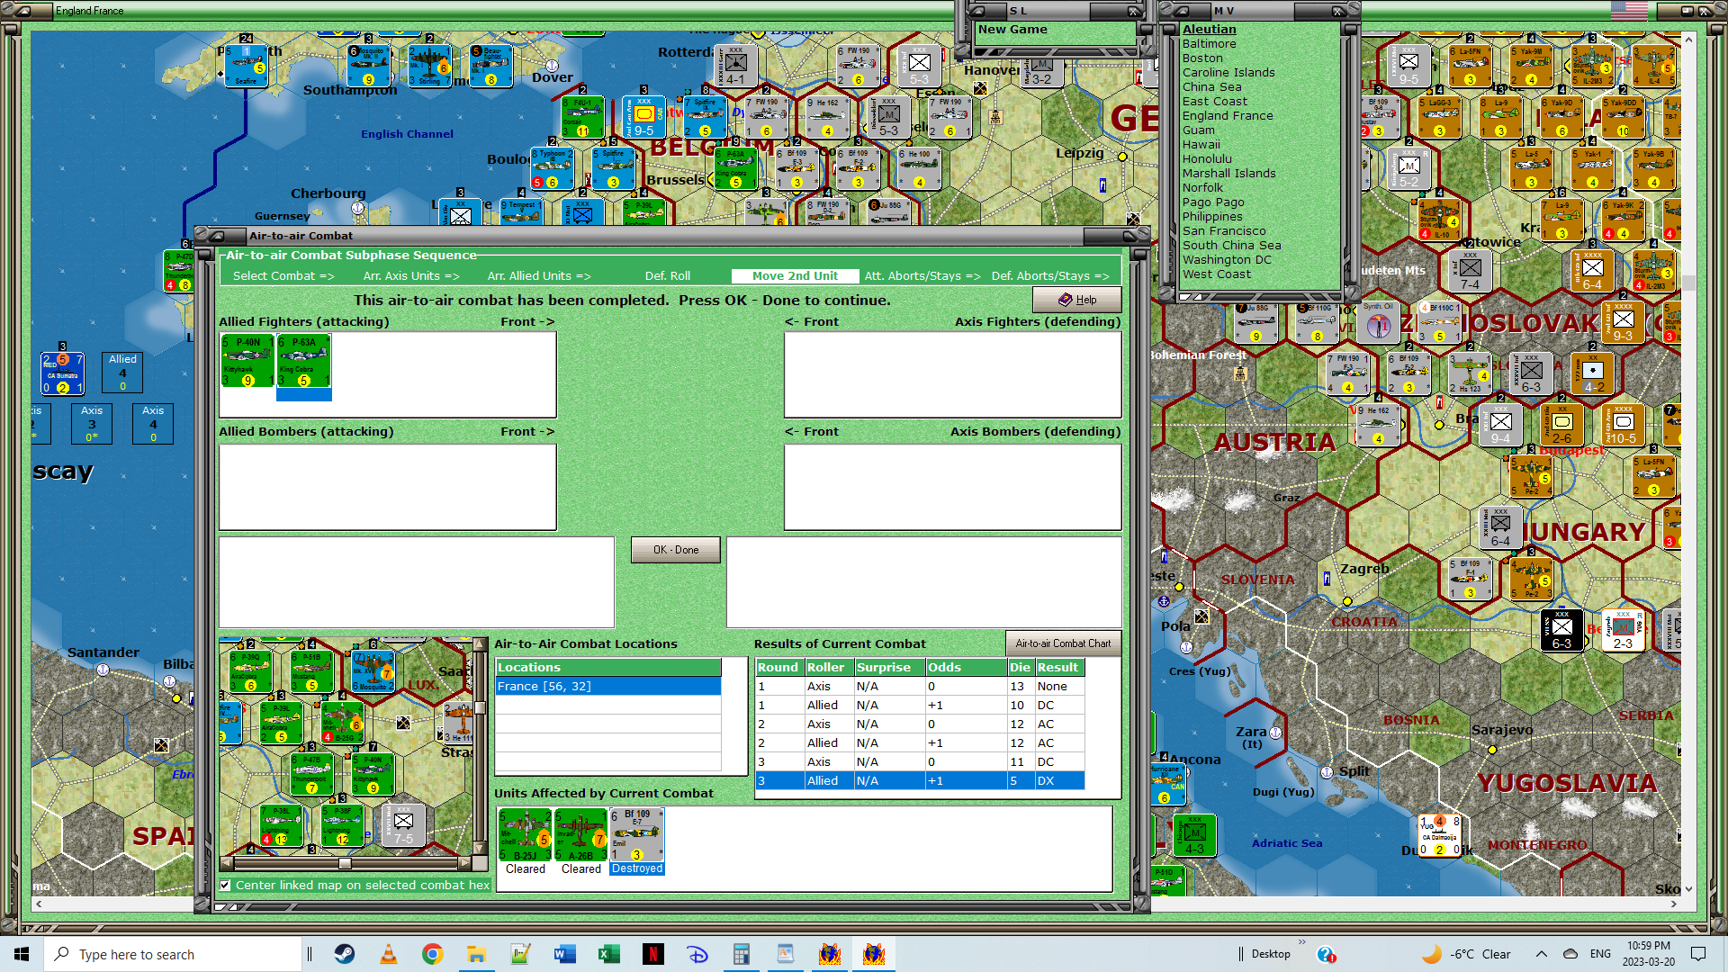This screenshot has height=972, width=1728.
Task: Click the Windows search box
Action: (x=173, y=954)
